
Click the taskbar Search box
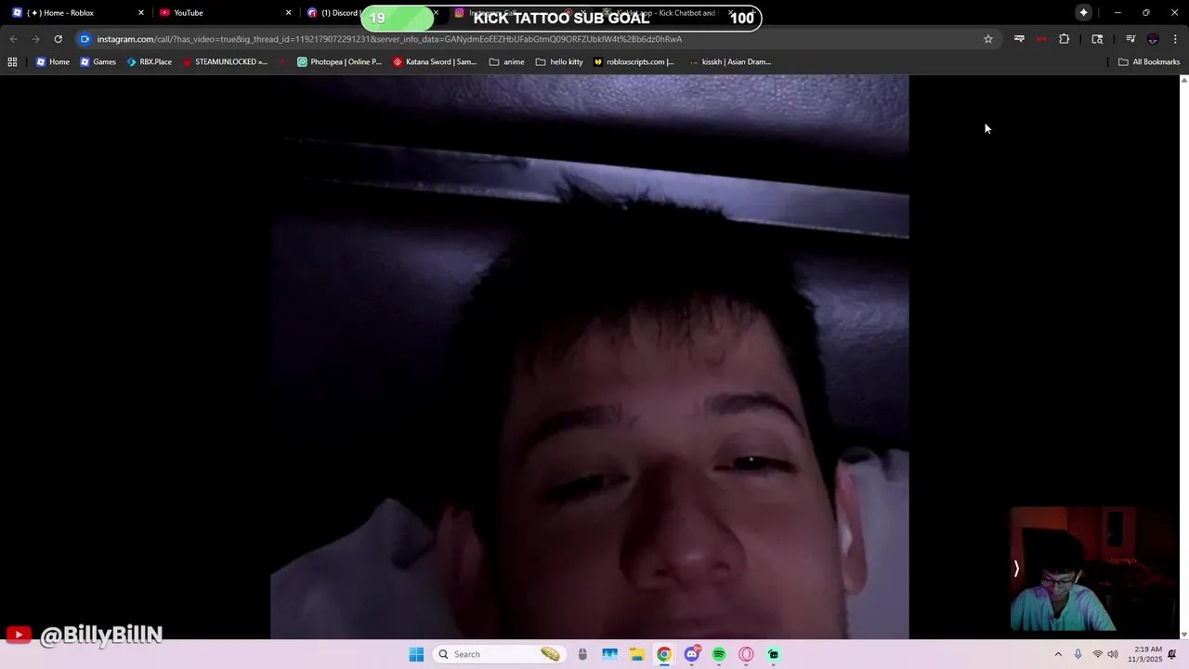coord(500,654)
